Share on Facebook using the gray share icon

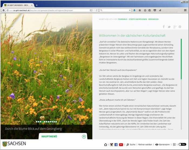coord(164,27)
